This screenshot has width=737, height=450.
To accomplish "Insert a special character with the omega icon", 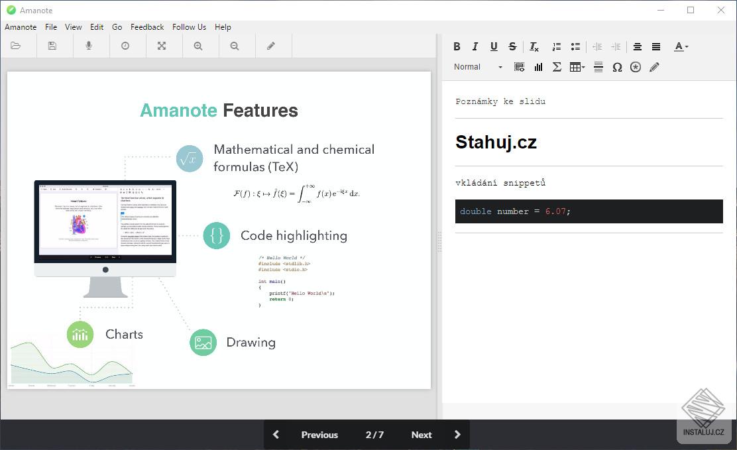I will (x=617, y=67).
